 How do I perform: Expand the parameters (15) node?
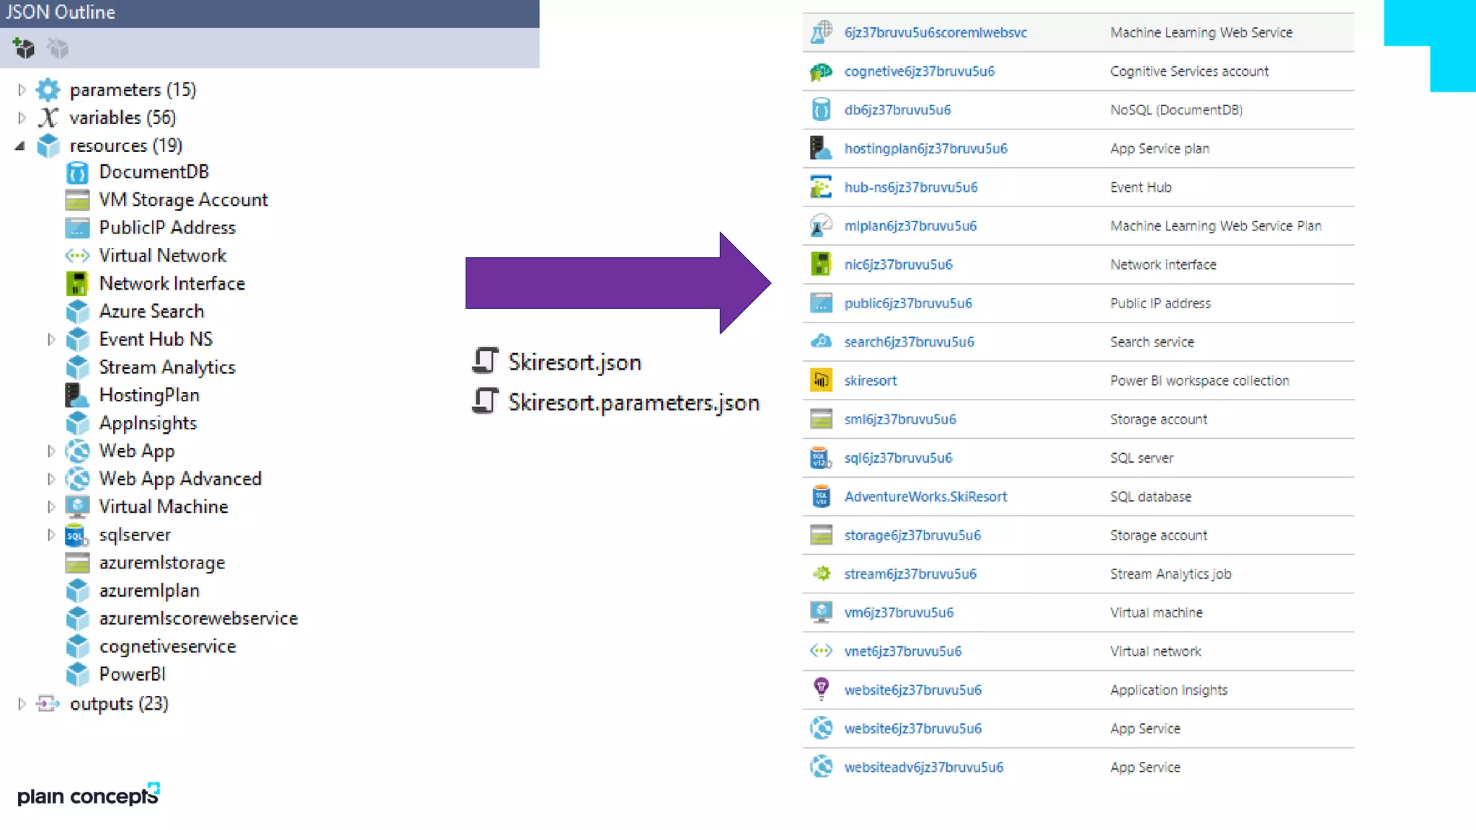pos(22,90)
